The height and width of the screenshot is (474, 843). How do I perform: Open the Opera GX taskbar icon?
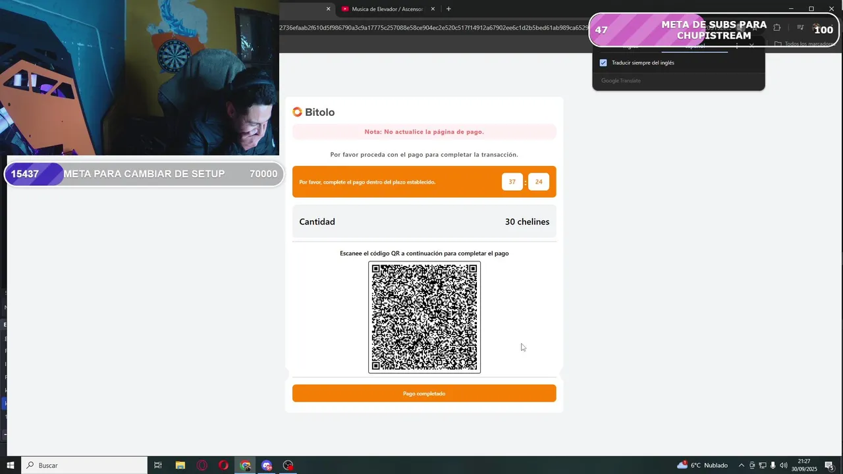202,465
